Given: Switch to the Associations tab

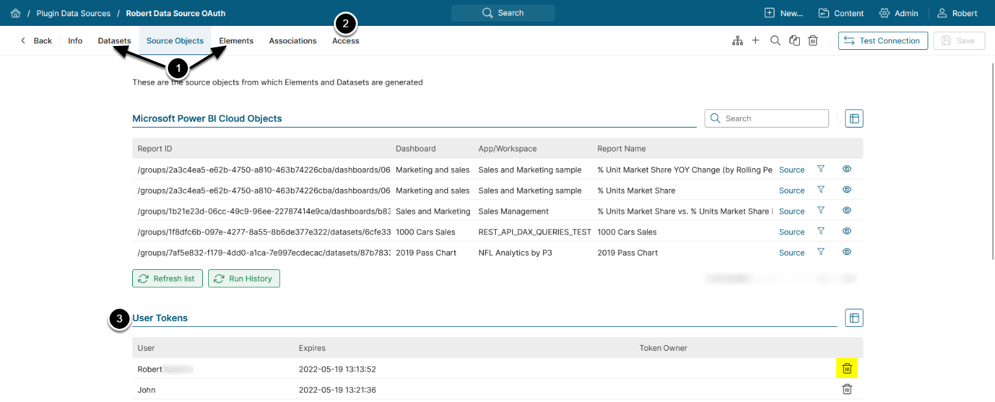Looking at the screenshot, I should pyautogui.click(x=292, y=41).
